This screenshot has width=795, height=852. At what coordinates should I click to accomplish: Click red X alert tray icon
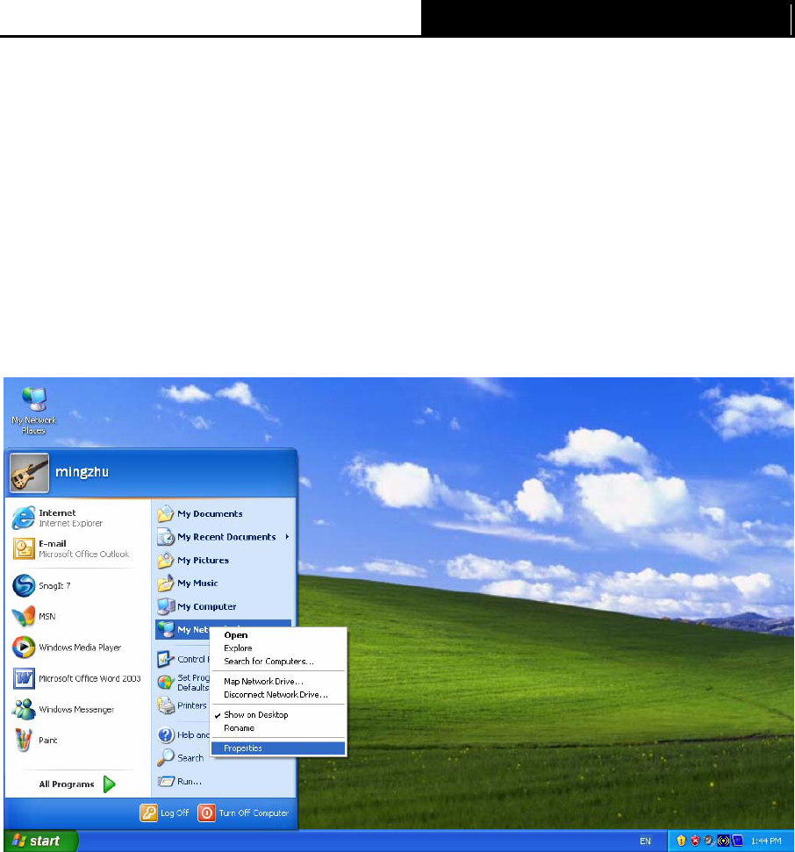(x=695, y=841)
